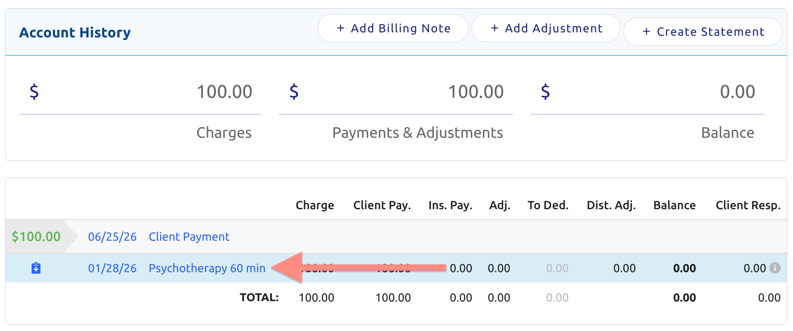Click the Dist. Adj. column header
This screenshot has width=793, height=331.
tap(611, 205)
